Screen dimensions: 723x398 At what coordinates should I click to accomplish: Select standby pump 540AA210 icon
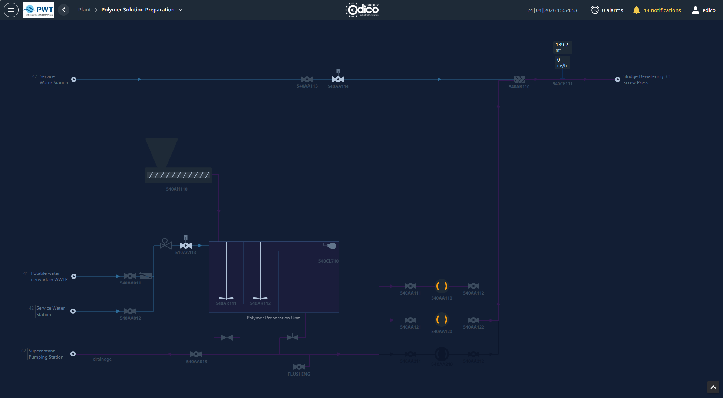pyautogui.click(x=442, y=354)
